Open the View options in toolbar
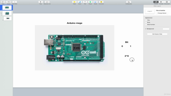The width and height of the screenshot is (171, 96). (x=3, y=2)
